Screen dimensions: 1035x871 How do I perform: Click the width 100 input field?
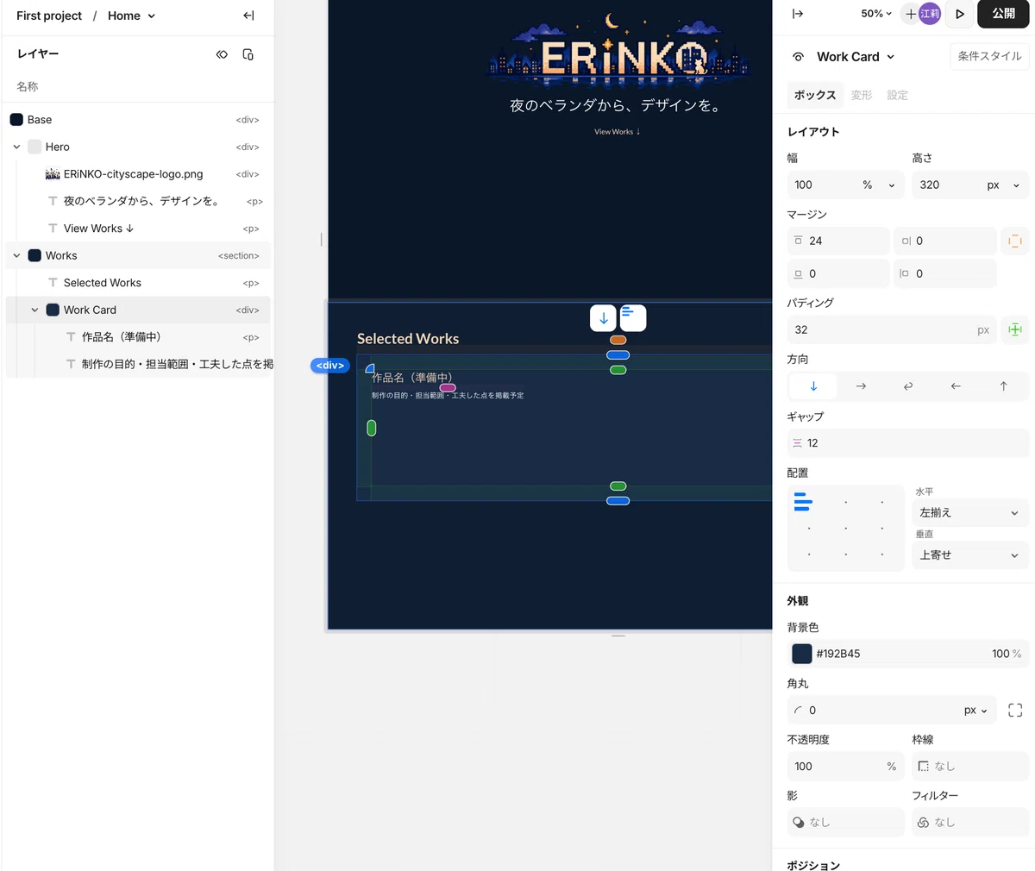tap(824, 185)
